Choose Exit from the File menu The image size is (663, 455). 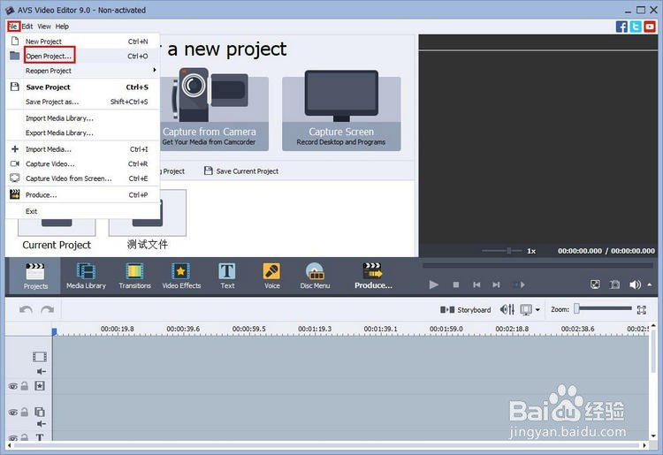(x=83, y=211)
